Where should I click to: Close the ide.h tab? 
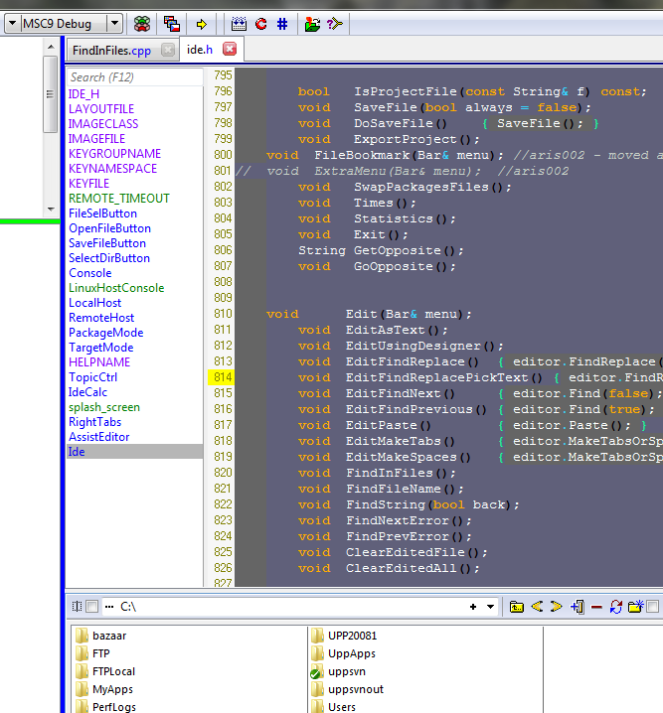(x=230, y=49)
